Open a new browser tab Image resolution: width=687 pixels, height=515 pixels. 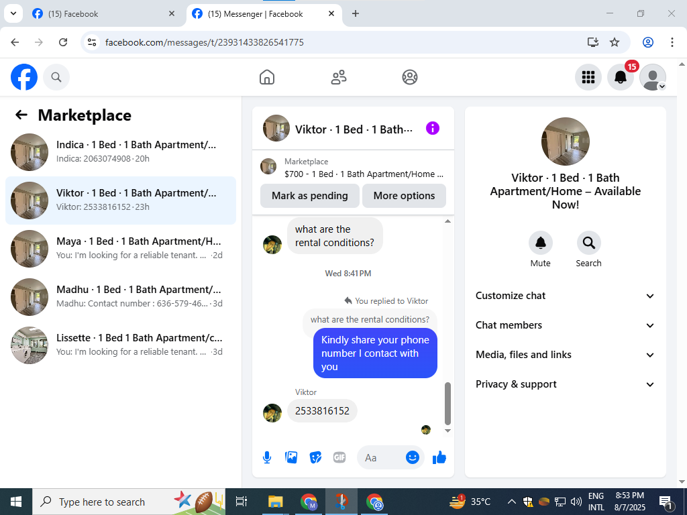click(x=356, y=14)
